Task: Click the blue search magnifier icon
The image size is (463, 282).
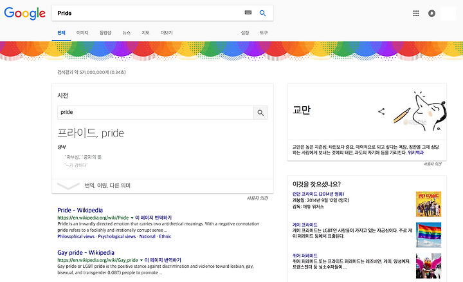Action: pyautogui.click(x=262, y=13)
